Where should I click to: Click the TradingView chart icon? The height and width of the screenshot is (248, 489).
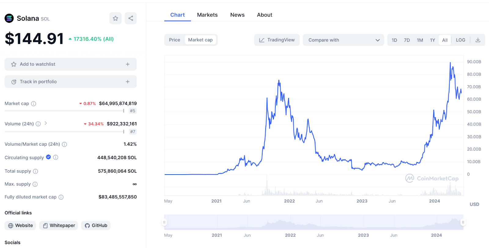coord(262,40)
